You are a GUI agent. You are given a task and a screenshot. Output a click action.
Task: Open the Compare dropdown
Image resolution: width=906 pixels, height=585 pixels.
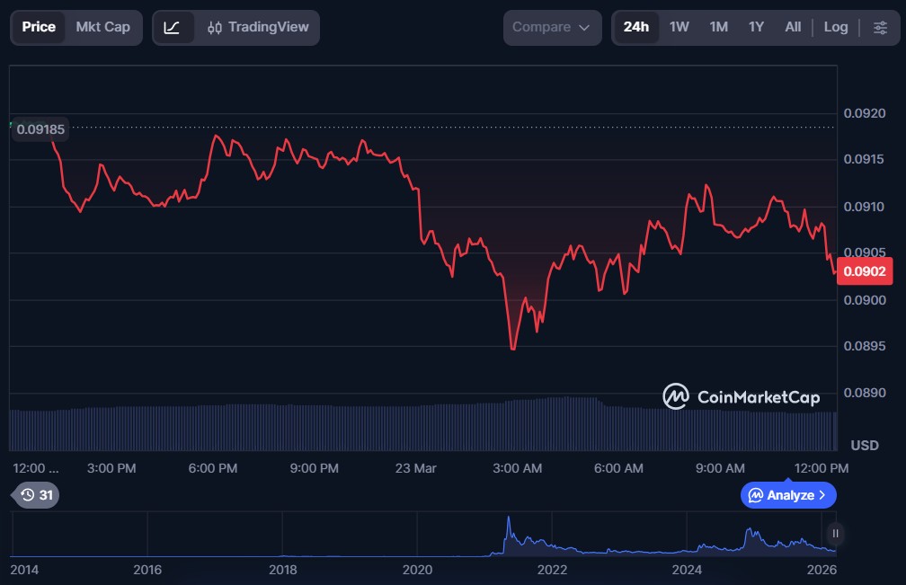tap(551, 28)
